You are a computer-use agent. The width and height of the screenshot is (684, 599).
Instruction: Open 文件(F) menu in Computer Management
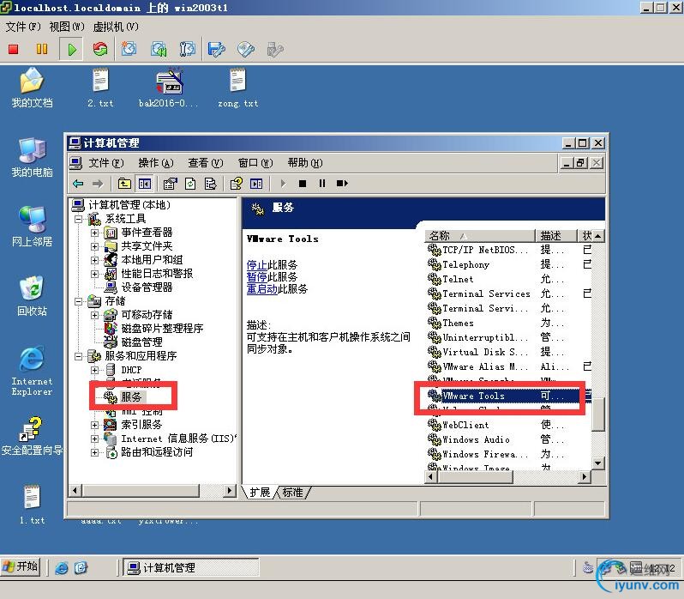tap(106, 163)
